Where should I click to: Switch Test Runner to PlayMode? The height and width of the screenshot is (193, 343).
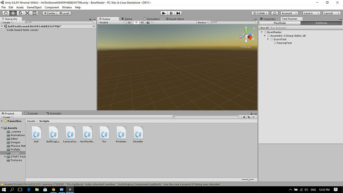280,23
